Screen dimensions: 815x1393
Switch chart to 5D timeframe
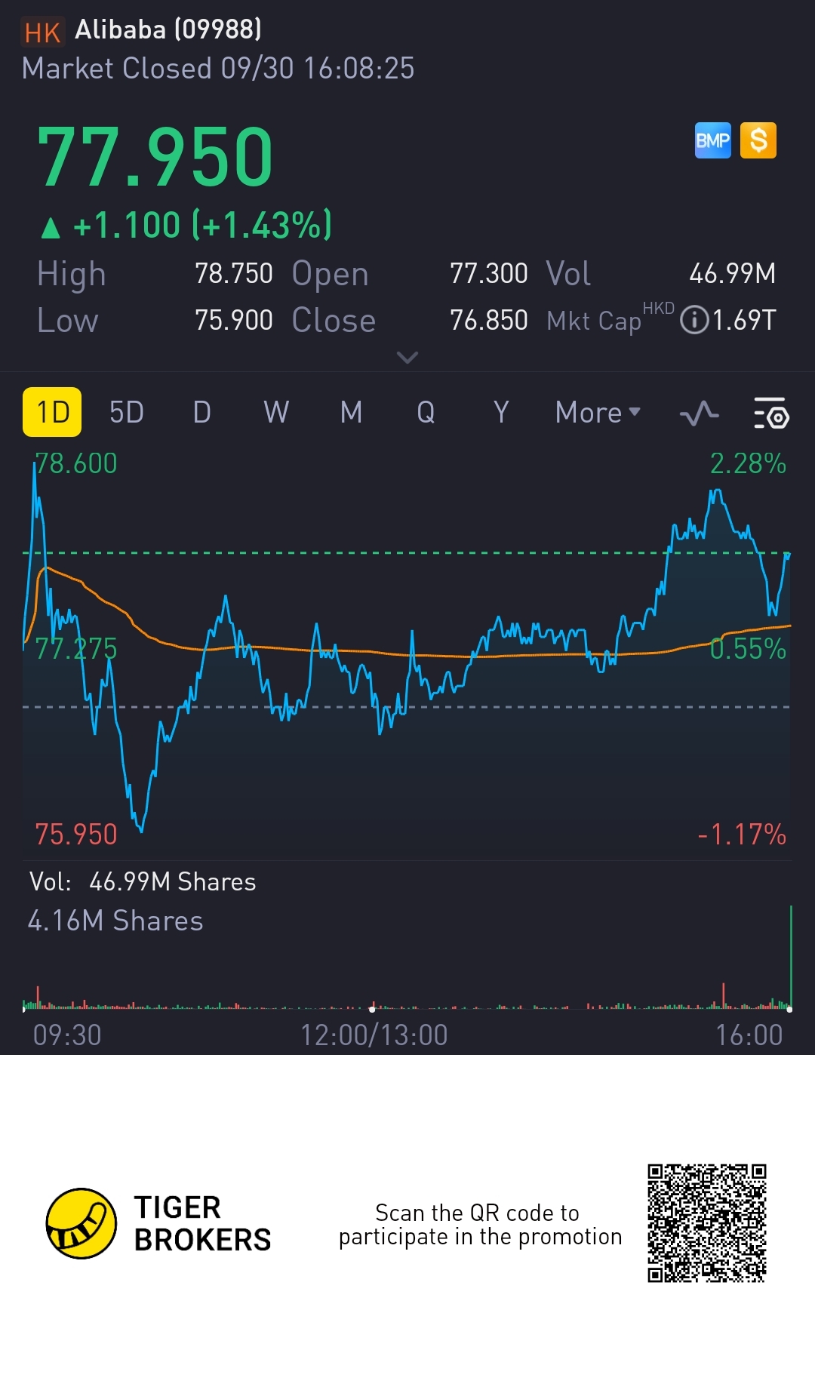126,413
